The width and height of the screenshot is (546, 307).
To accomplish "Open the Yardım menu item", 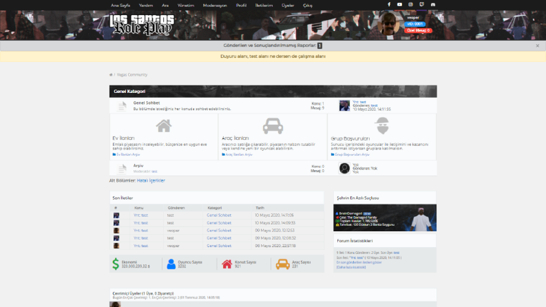I will (x=146, y=6).
